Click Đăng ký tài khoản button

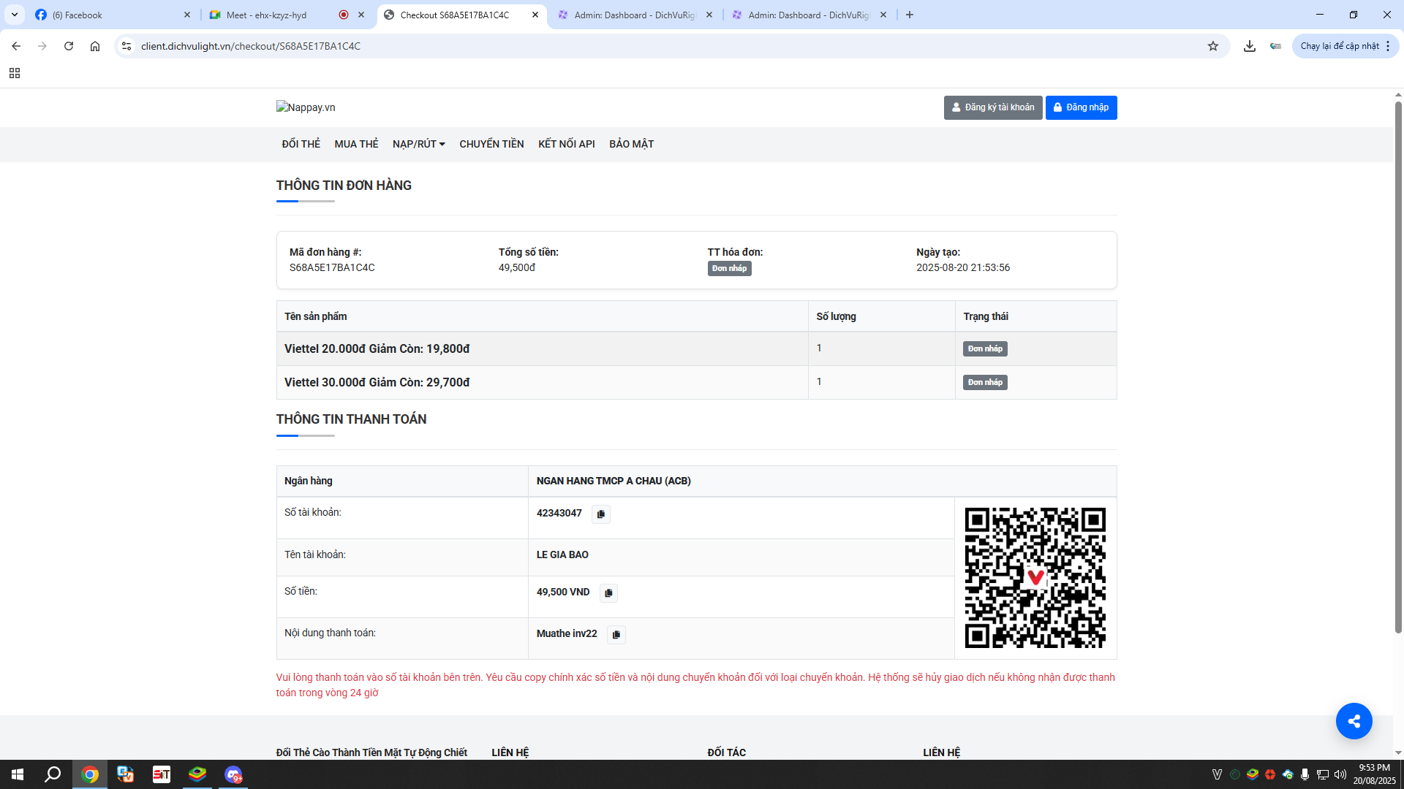[992, 107]
